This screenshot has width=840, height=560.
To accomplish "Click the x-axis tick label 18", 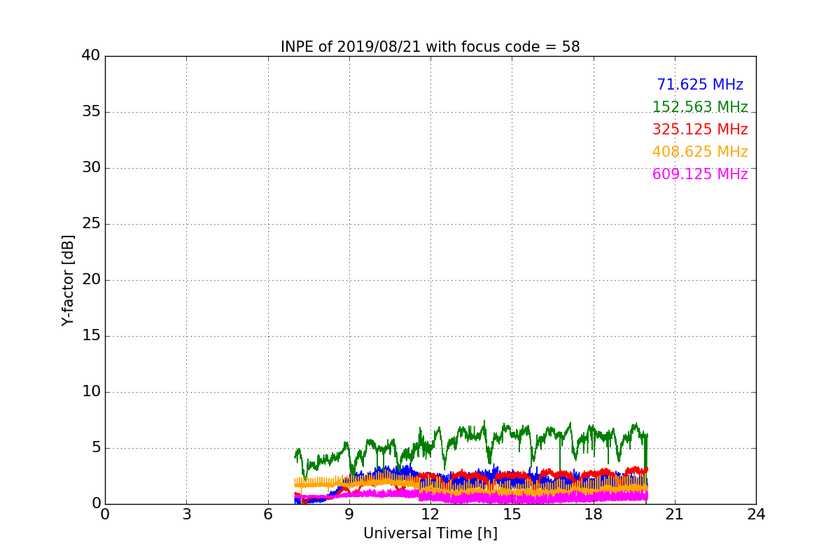I will coord(593,514).
